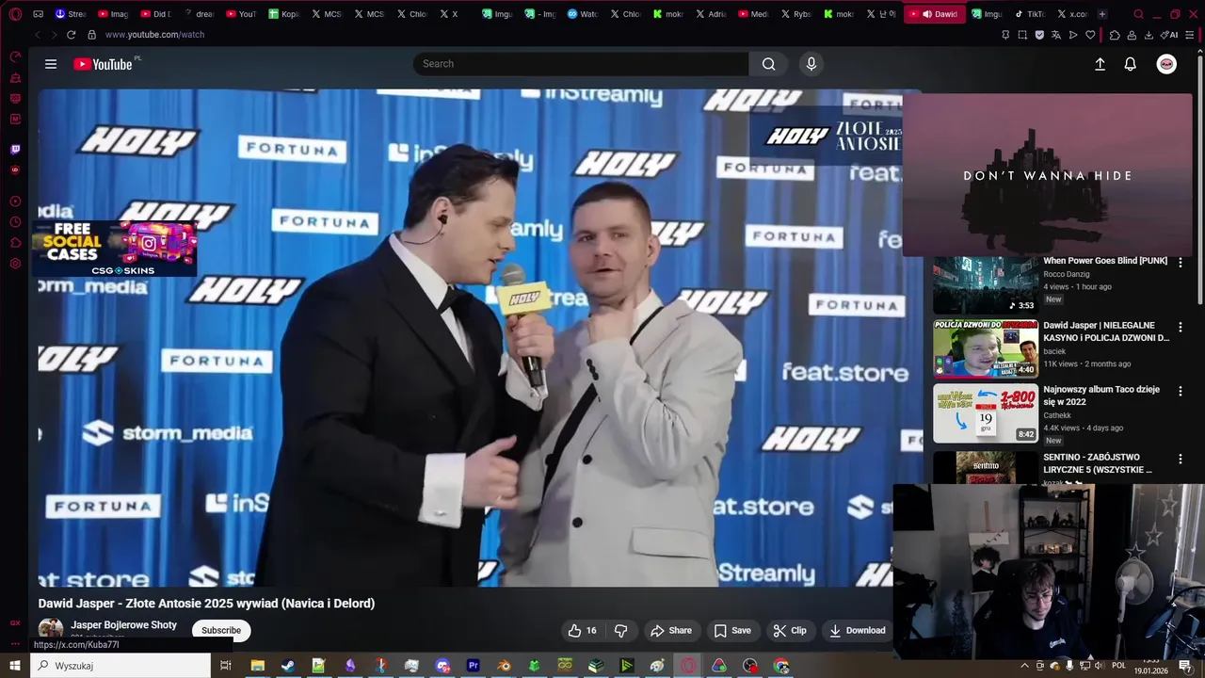Open the Jasper Bojlerowe Shoty channel name
The height and width of the screenshot is (678, 1205).
(123, 625)
